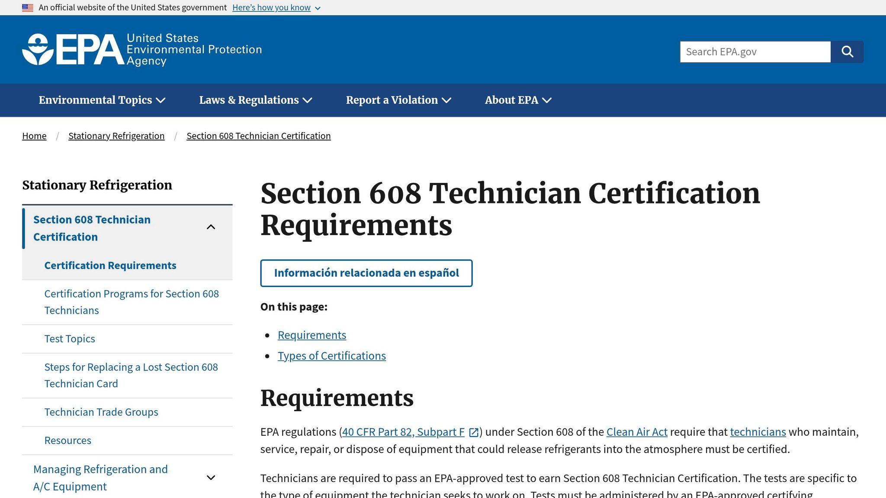Open Section 608 Technician Certification breadcrumb
The width and height of the screenshot is (886, 498).
tap(259, 136)
